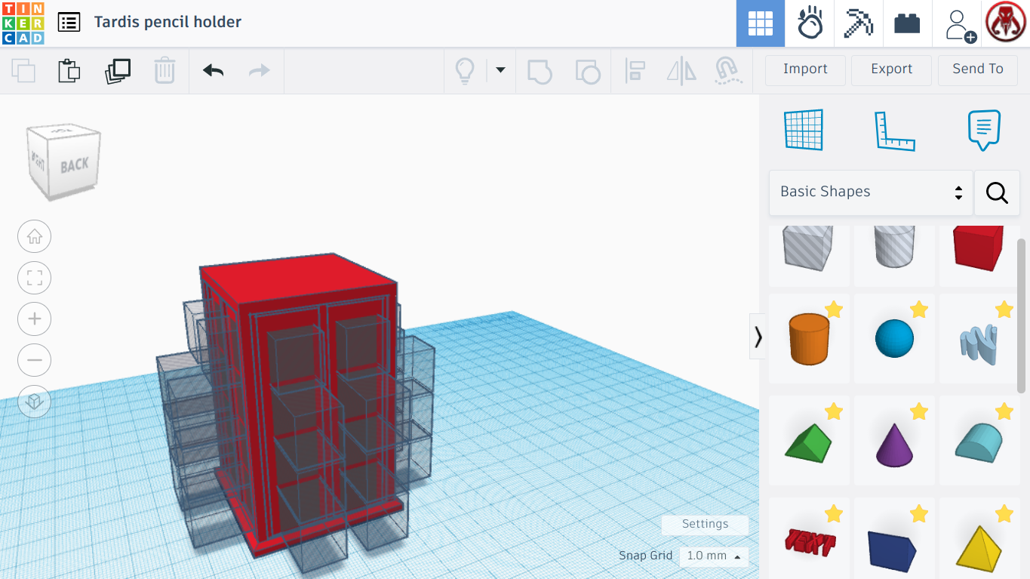Image resolution: width=1030 pixels, height=579 pixels.
Task: Select the teal Round Roof shape
Action: pos(979,441)
